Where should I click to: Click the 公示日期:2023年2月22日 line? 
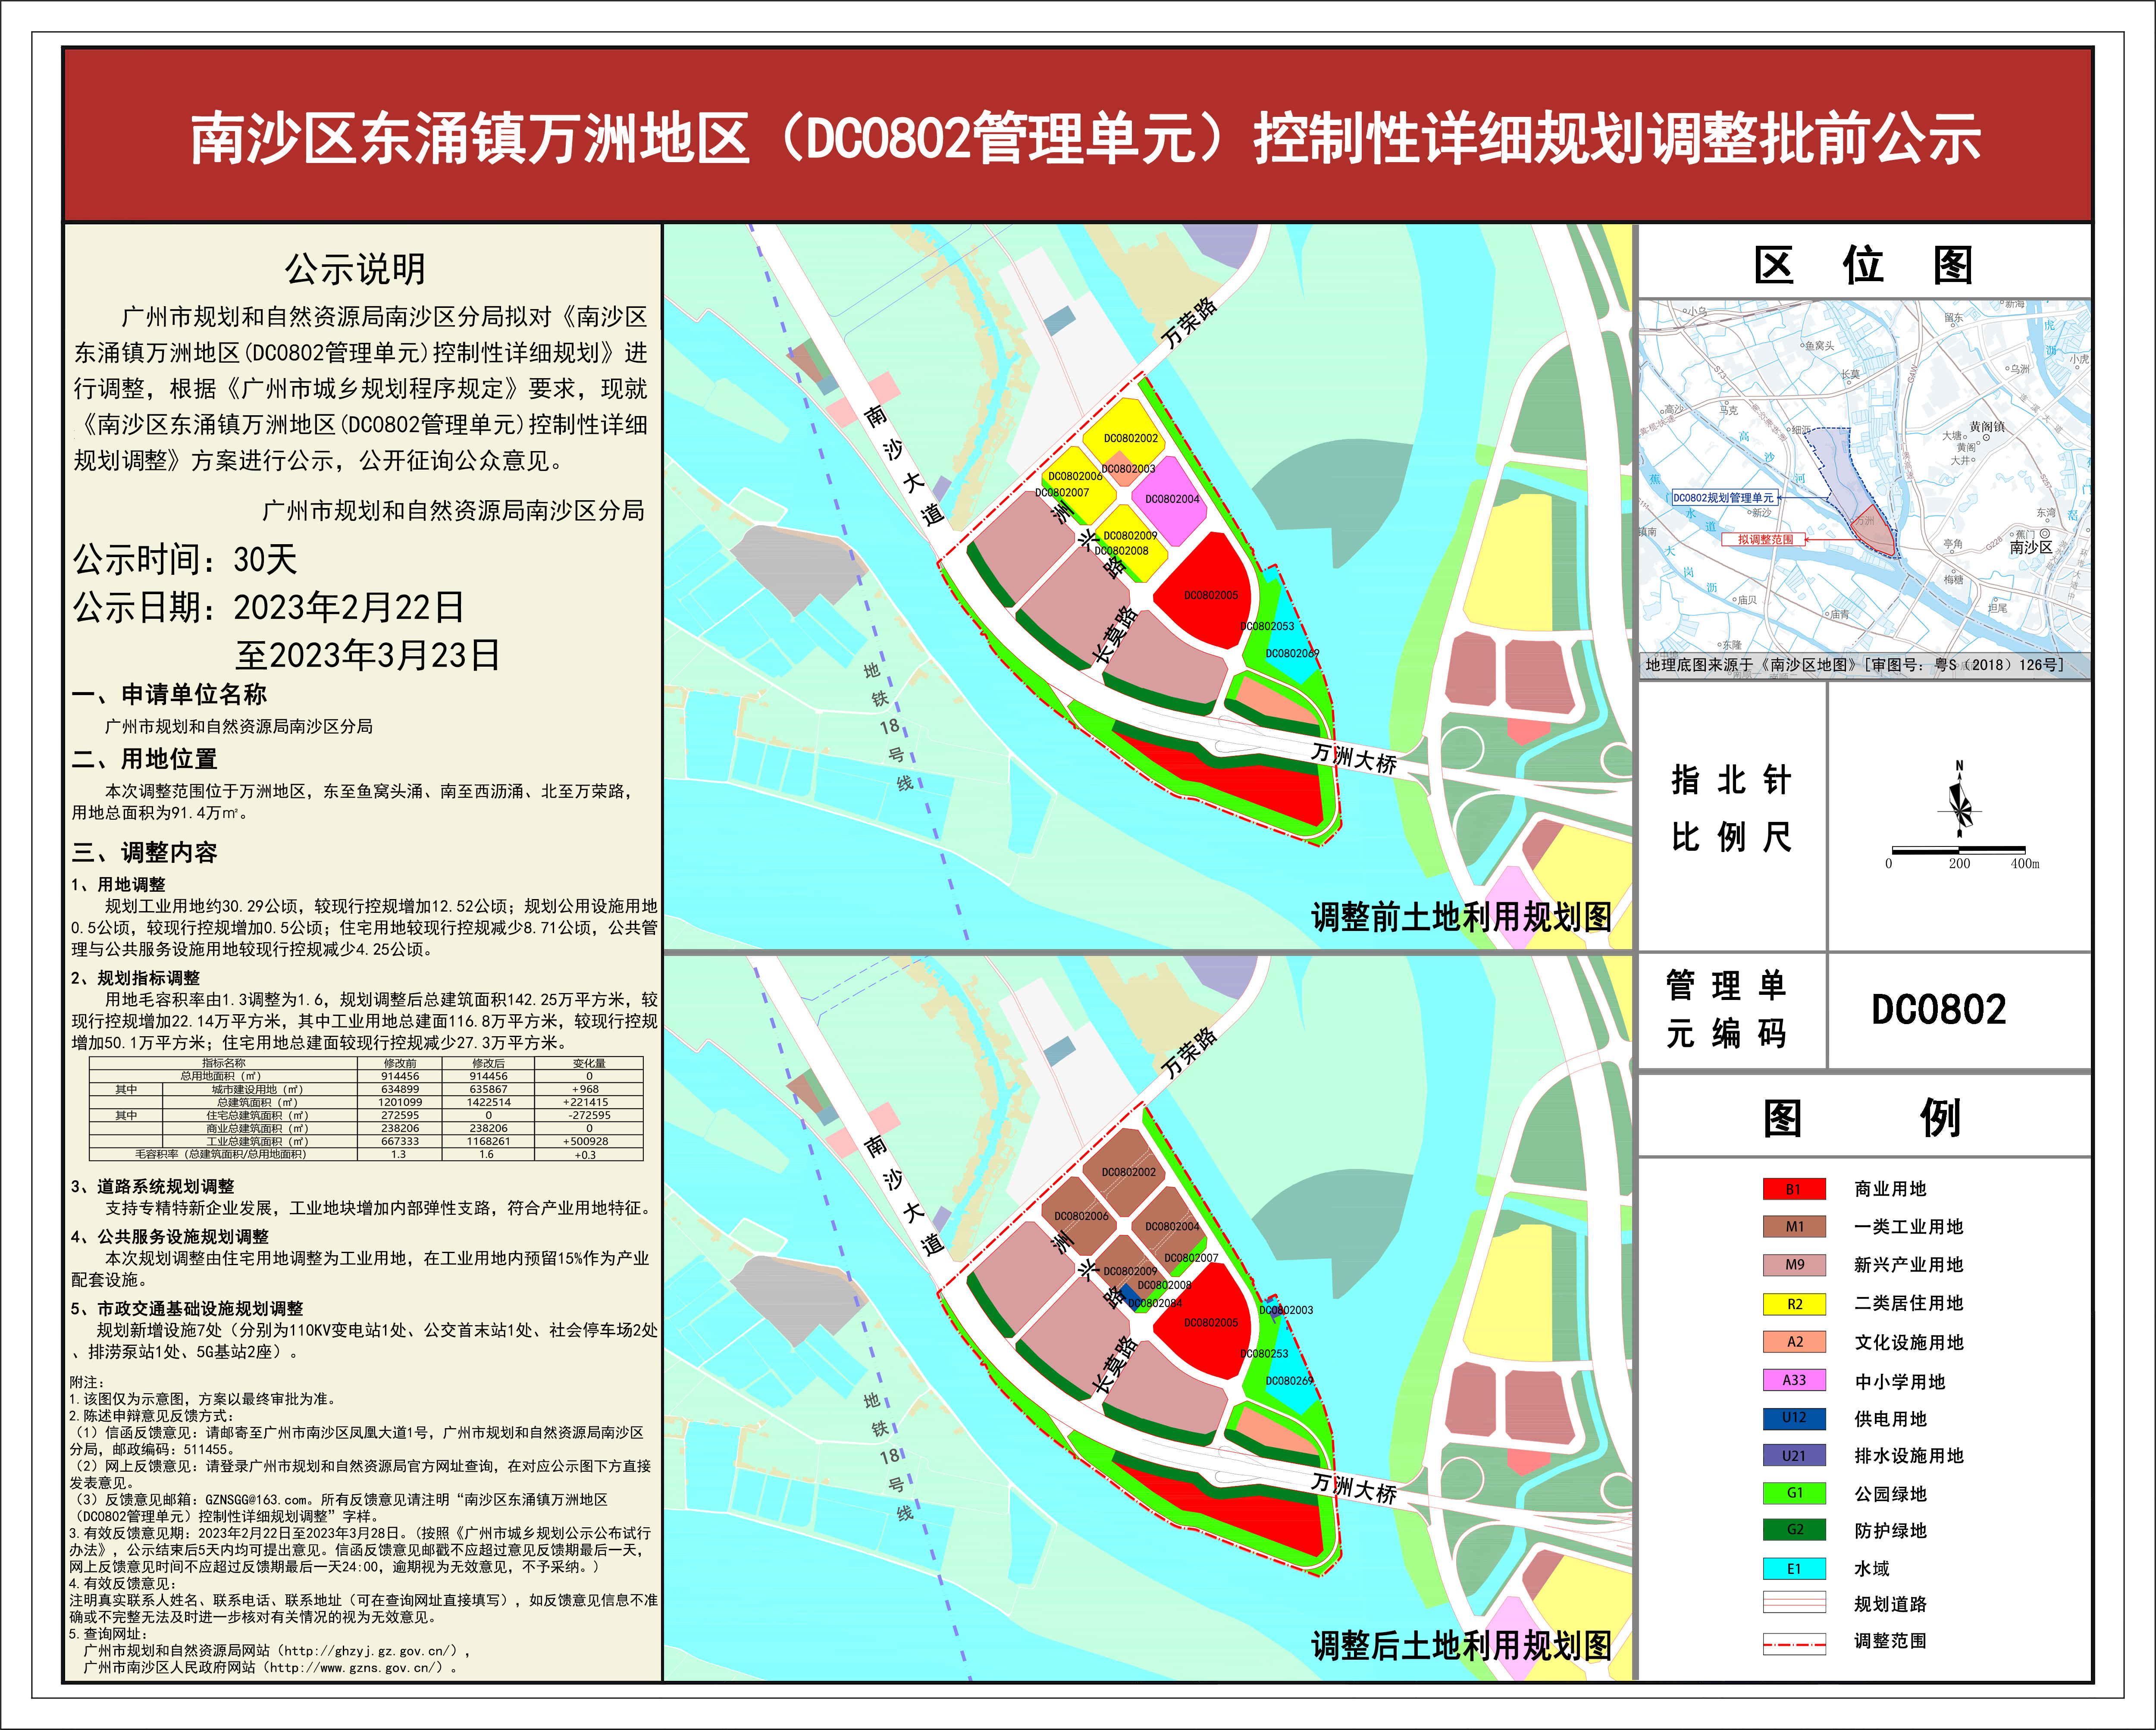[x=268, y=607]
